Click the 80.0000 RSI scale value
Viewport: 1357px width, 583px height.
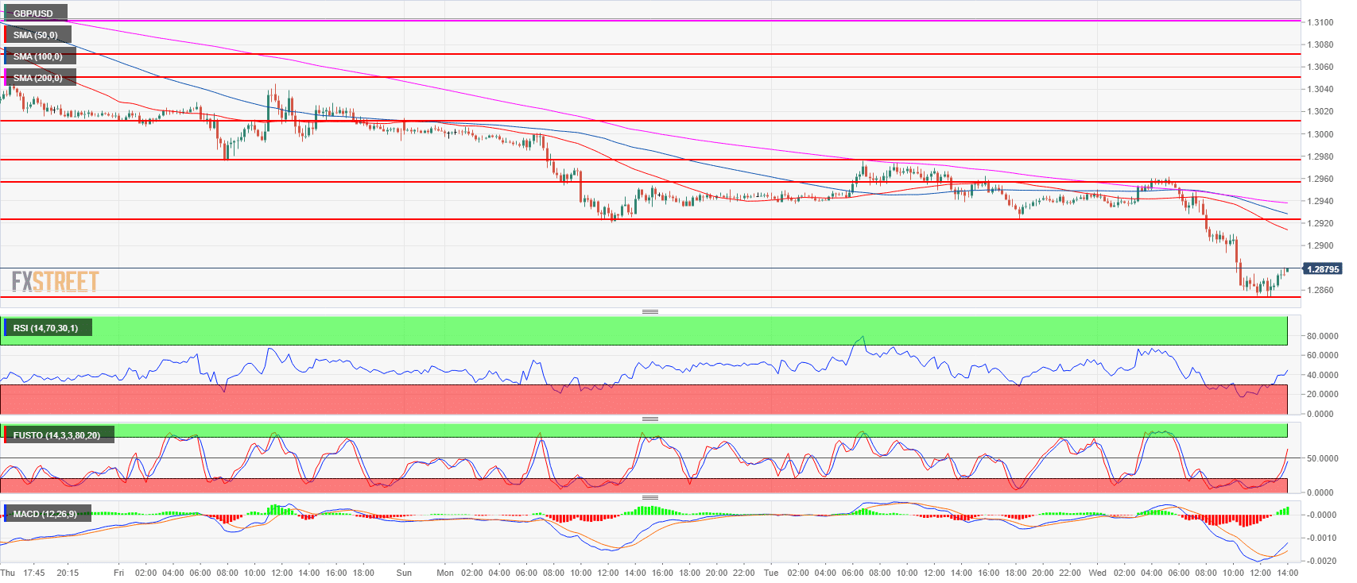pyautogui.click(x=1323, y=336)
